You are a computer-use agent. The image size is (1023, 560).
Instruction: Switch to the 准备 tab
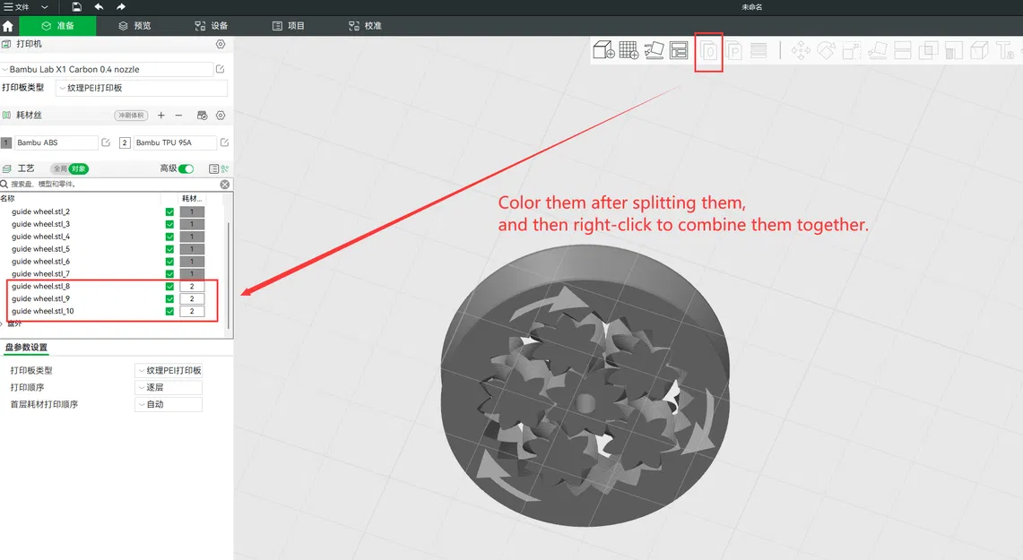57,26
